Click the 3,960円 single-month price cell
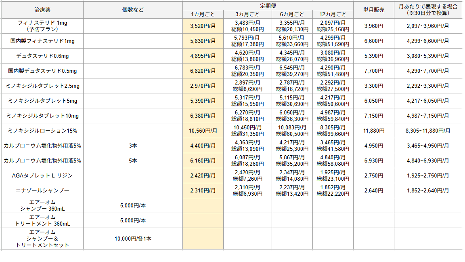465x262 pixels. pos(374,26)
